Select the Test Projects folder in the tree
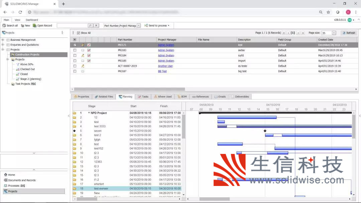 coord(25,84)
